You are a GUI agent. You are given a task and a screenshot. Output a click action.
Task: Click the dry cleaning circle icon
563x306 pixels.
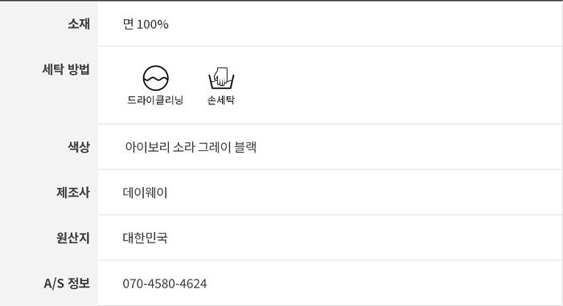click(155, 78)
